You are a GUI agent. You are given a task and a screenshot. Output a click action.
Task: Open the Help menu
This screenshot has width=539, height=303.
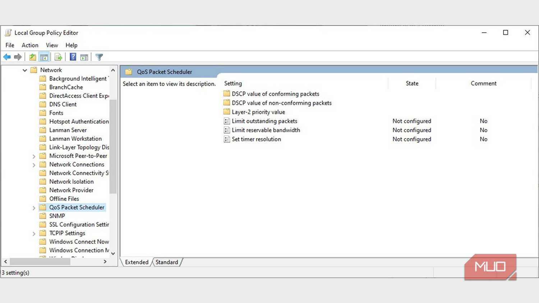72,45
